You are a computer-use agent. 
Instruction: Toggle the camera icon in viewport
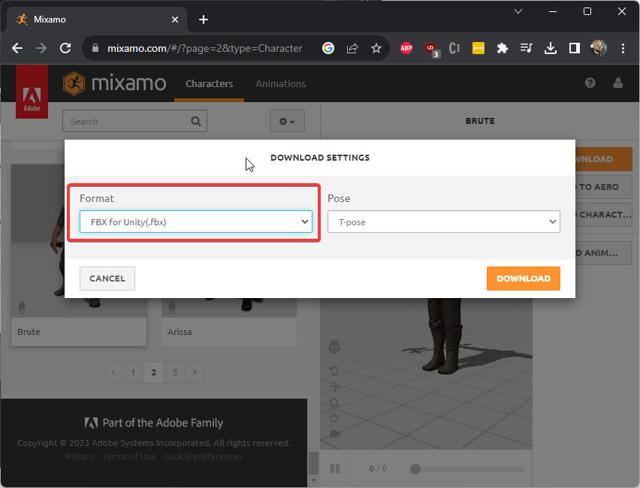point(335,433)
